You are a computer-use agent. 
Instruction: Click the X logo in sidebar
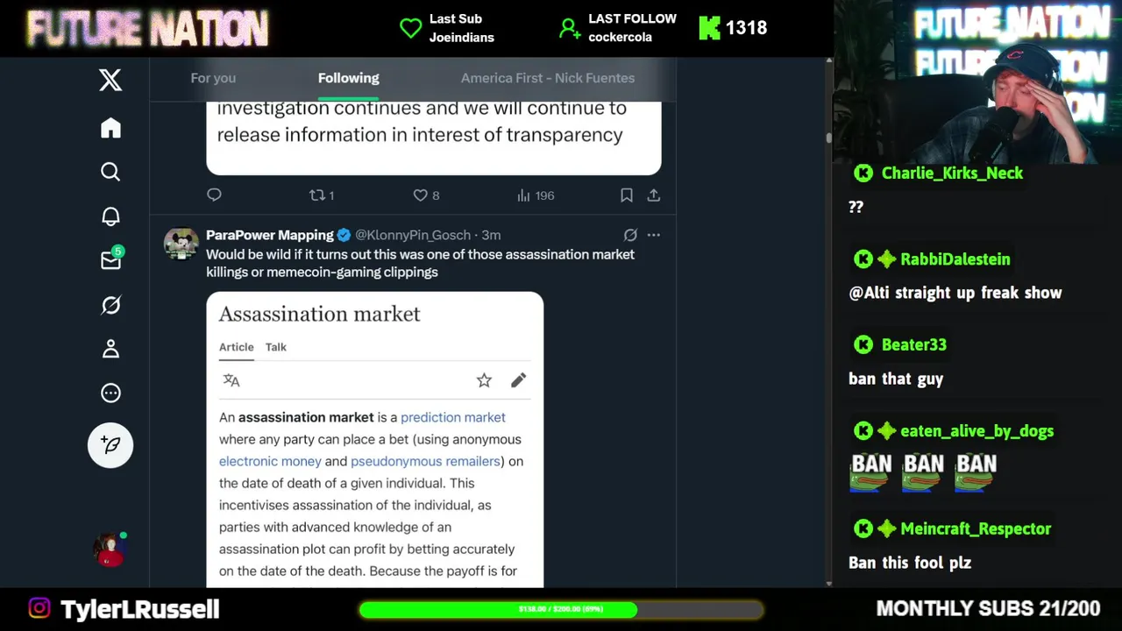tap(110, 80)
